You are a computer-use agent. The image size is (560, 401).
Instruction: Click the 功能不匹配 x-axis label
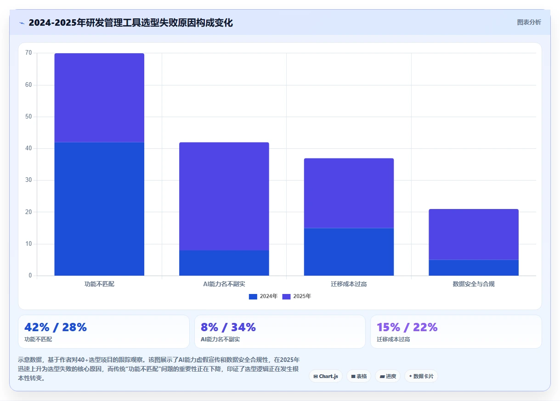[x=99, y=284]
